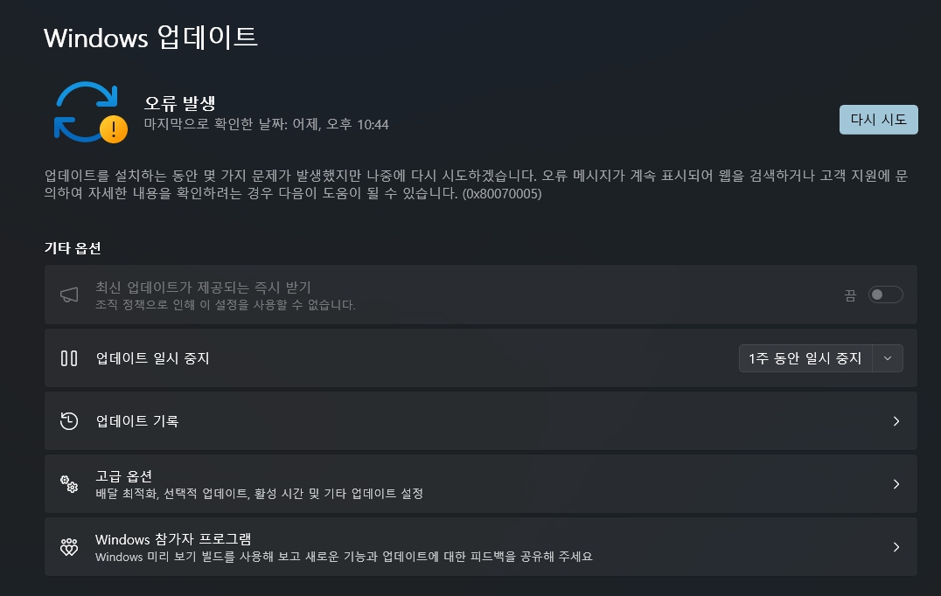
Task: Expand 업데이트 기록 using its right chevron
Action: coord(896,421)
